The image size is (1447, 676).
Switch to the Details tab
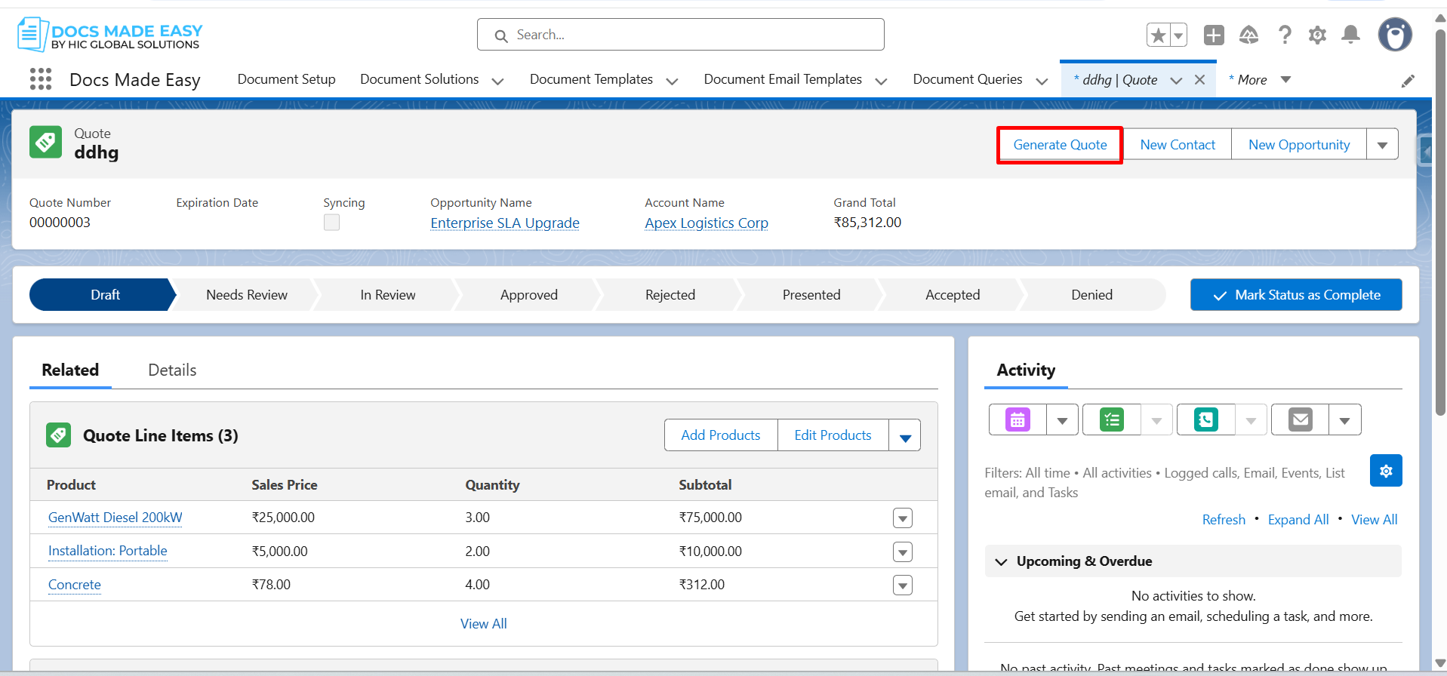[x=172, y=370]
